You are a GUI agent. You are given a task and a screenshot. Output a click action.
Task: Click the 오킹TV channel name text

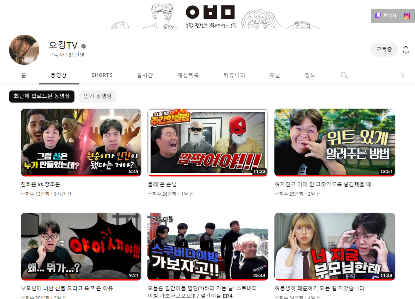click(63, 45)
